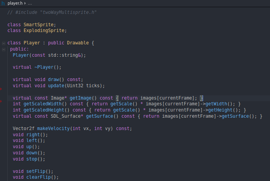Click the commented twoWayMultisprite.h include line
Viewport: 270px width, 181px height.
(51, 12)
